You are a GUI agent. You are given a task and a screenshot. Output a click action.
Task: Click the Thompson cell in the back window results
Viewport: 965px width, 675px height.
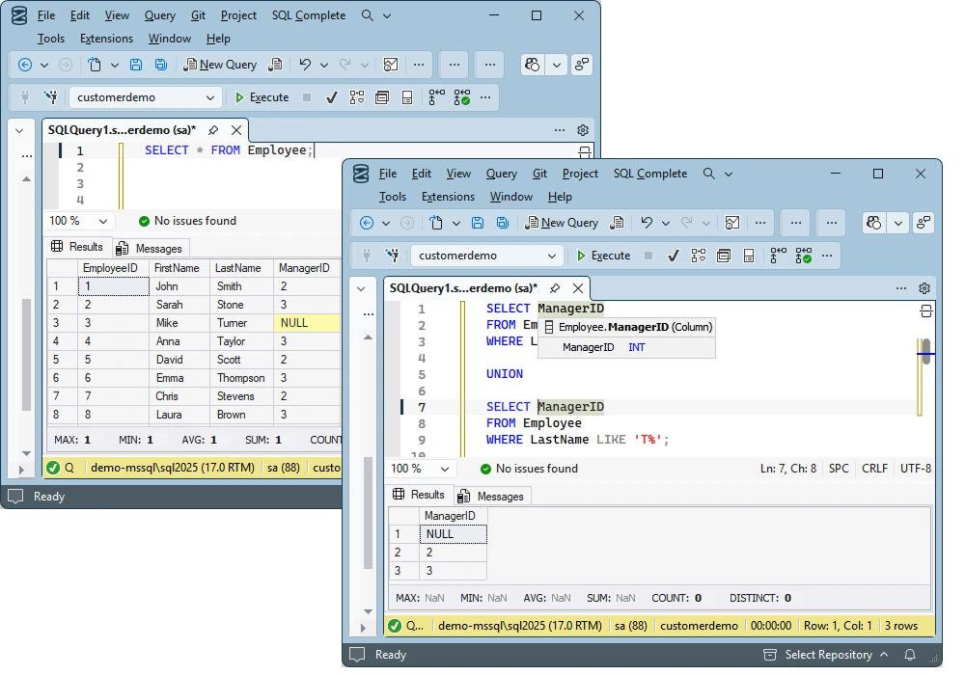coord(242,378)
